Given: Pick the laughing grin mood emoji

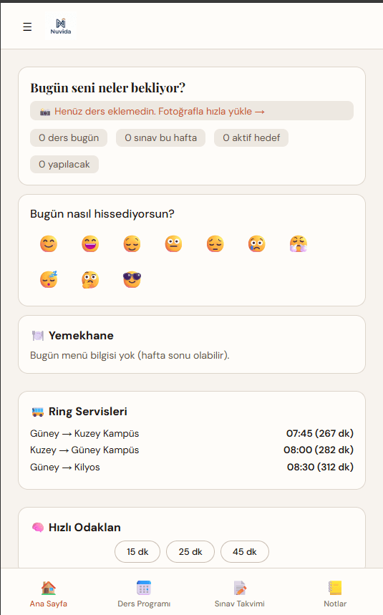Looking at the screenshot, I should (x=90, y=244).
